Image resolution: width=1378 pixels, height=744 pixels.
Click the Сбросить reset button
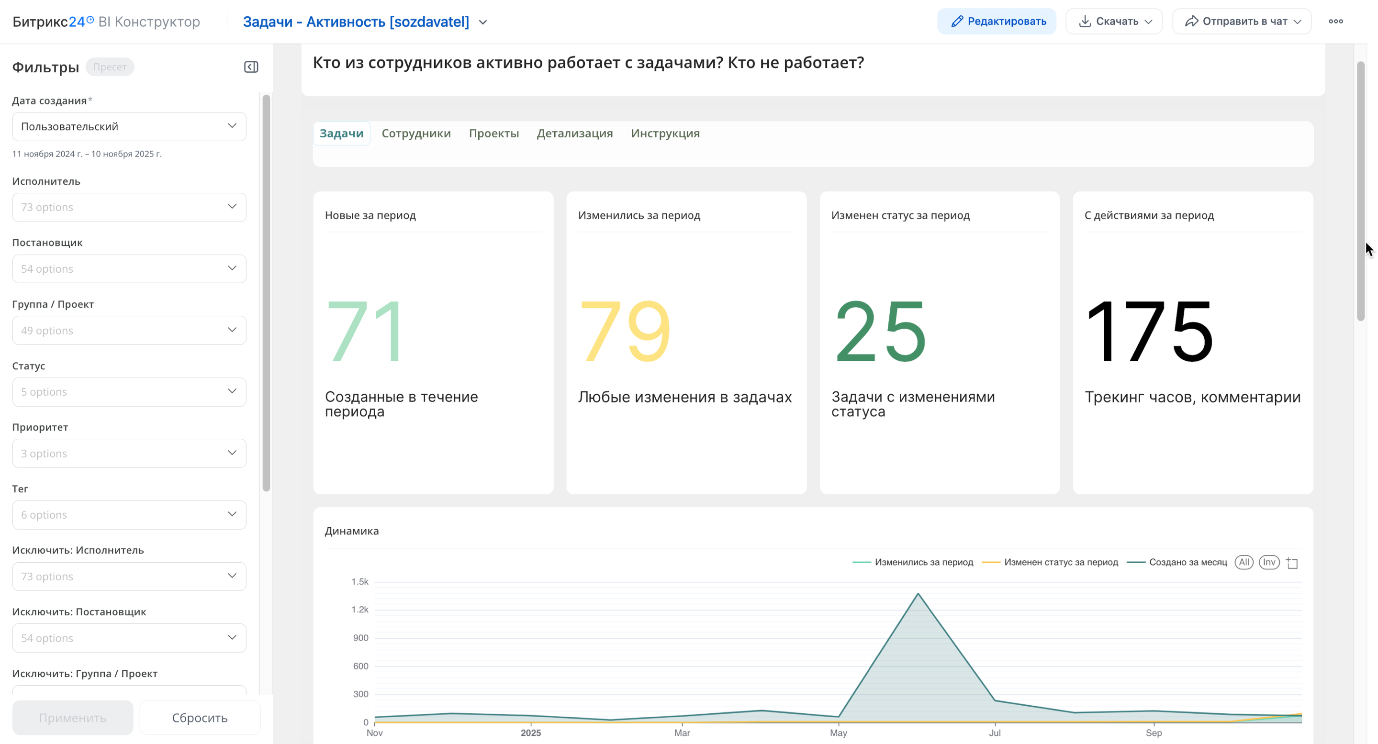click(200, 718)
